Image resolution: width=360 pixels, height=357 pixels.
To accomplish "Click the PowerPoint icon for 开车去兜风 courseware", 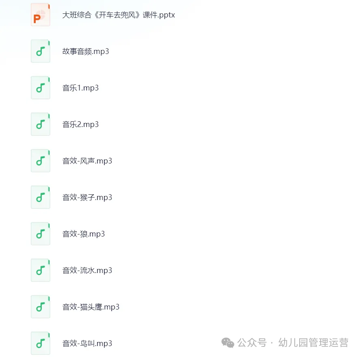I will [x=41, y=15].
